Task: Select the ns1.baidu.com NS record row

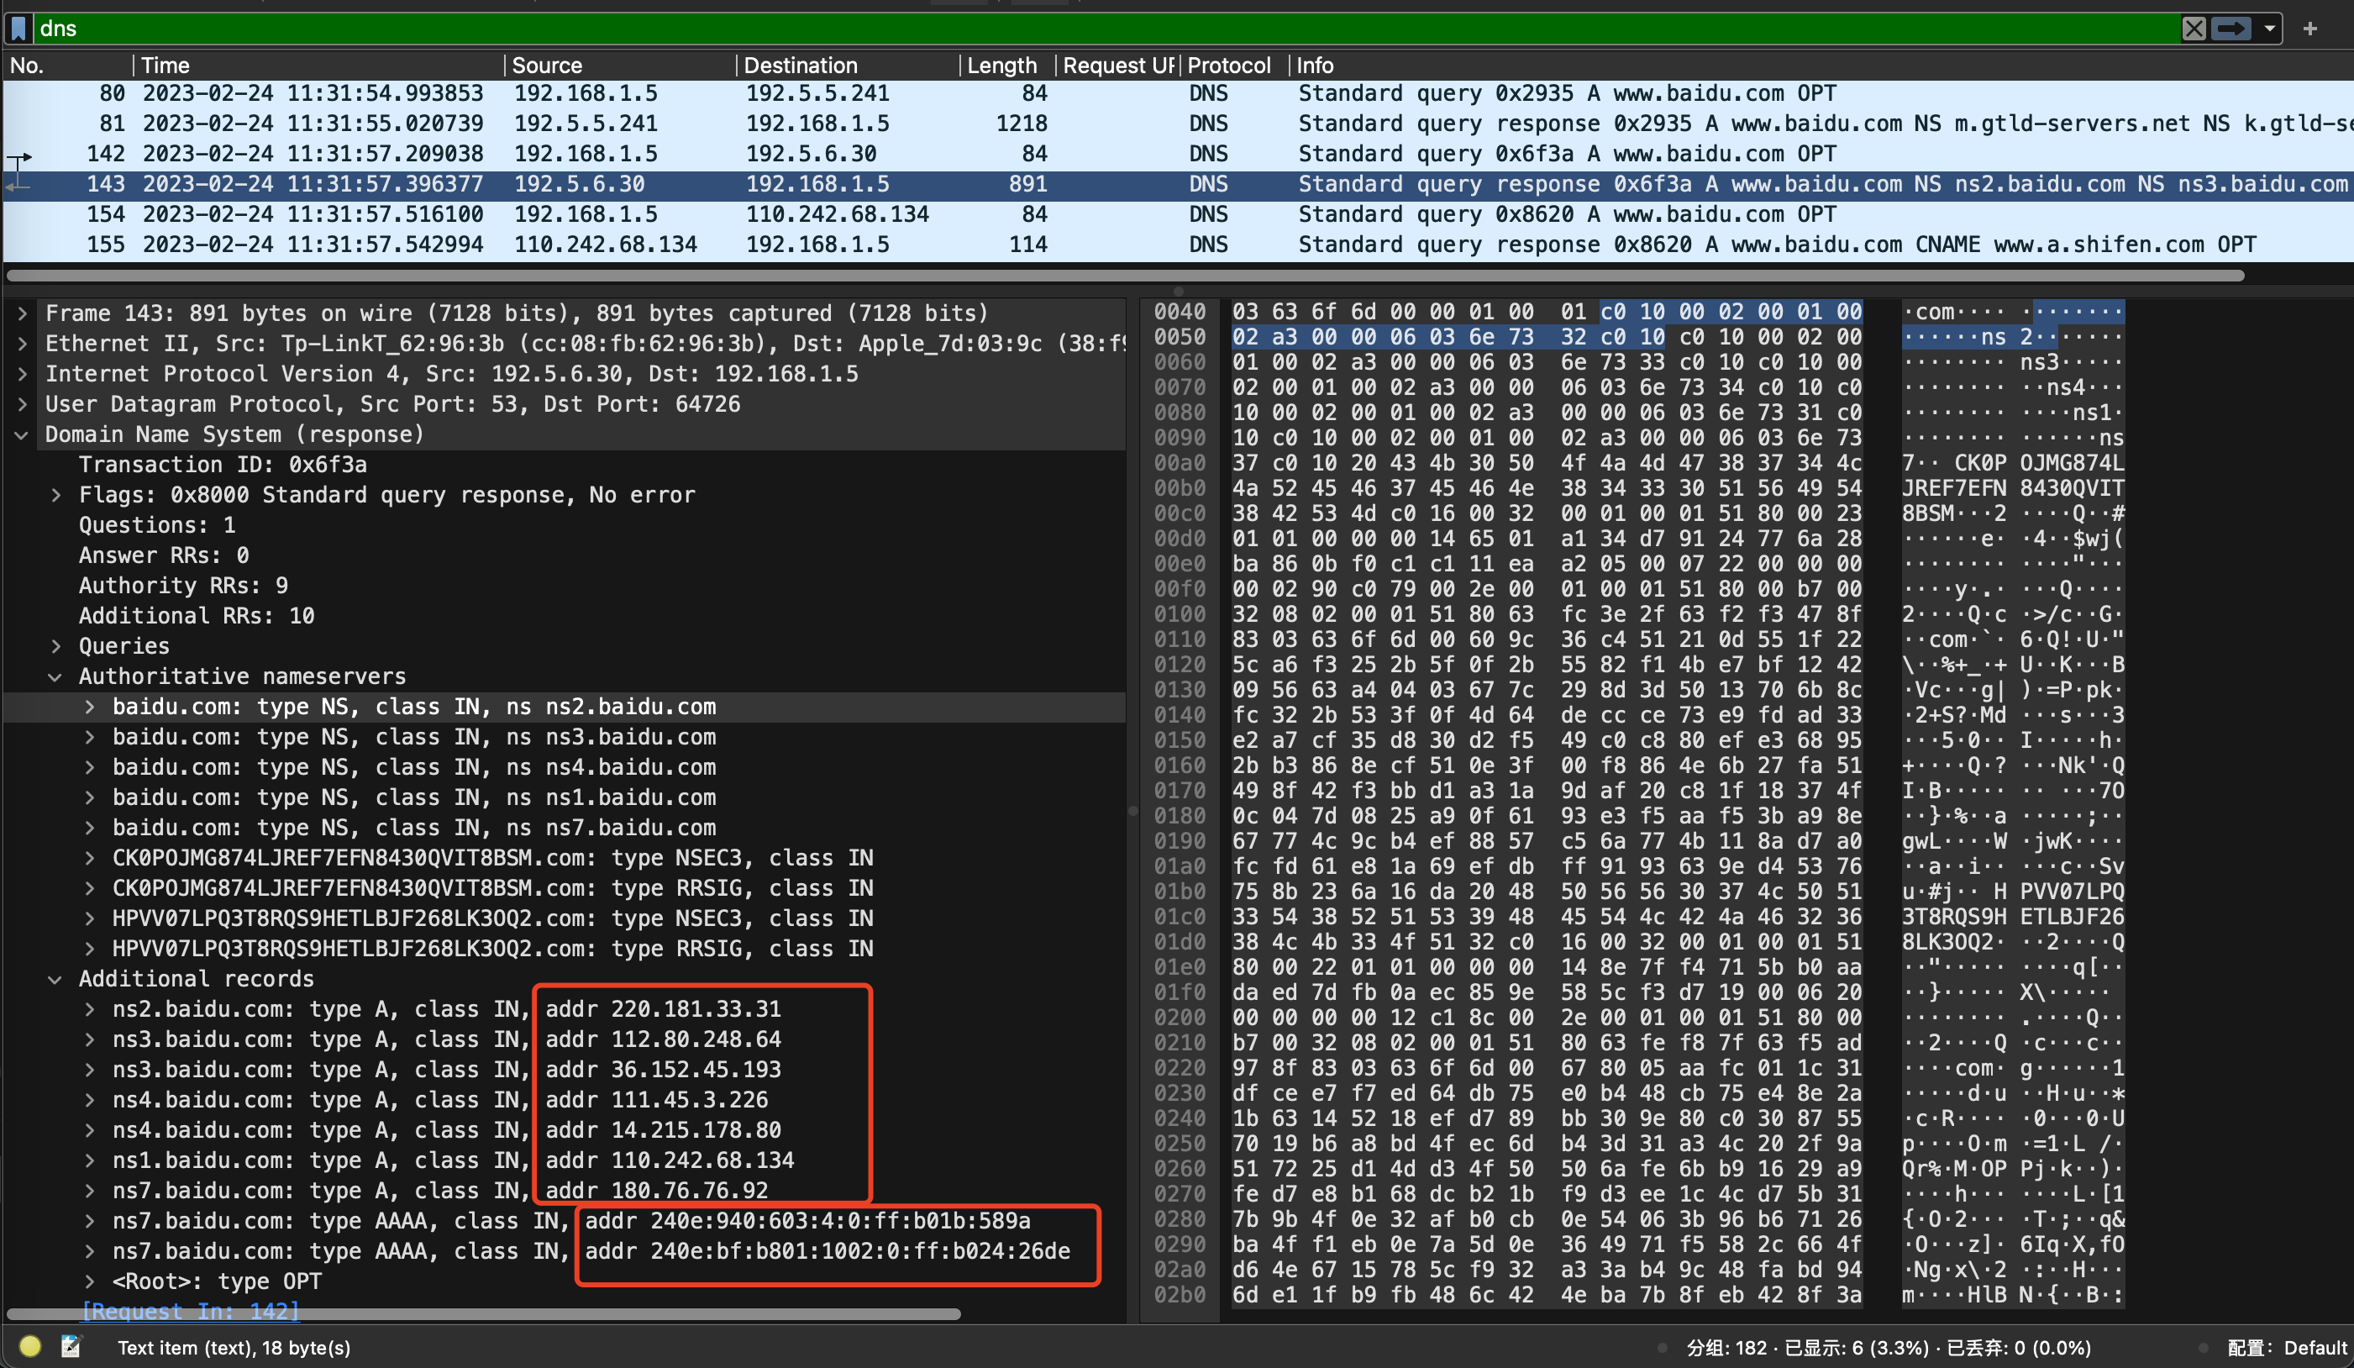Action: coord(565,797)
